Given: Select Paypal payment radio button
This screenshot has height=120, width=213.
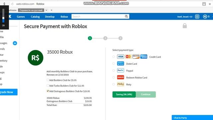Looking at the screenshot, I should 113,70.
